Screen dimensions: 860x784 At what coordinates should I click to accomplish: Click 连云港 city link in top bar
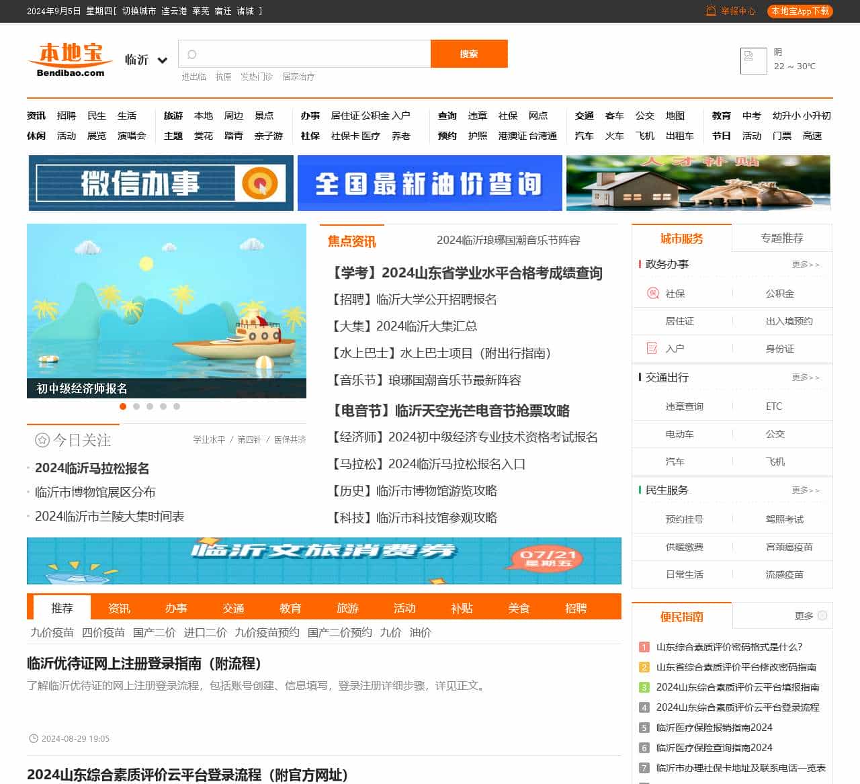174,11
